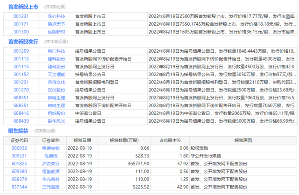The height and width of the screenshot is (195, 299).
Task: Select the (共6条记录) record count label
Action: pyautogui.click(x=45, y=131)
